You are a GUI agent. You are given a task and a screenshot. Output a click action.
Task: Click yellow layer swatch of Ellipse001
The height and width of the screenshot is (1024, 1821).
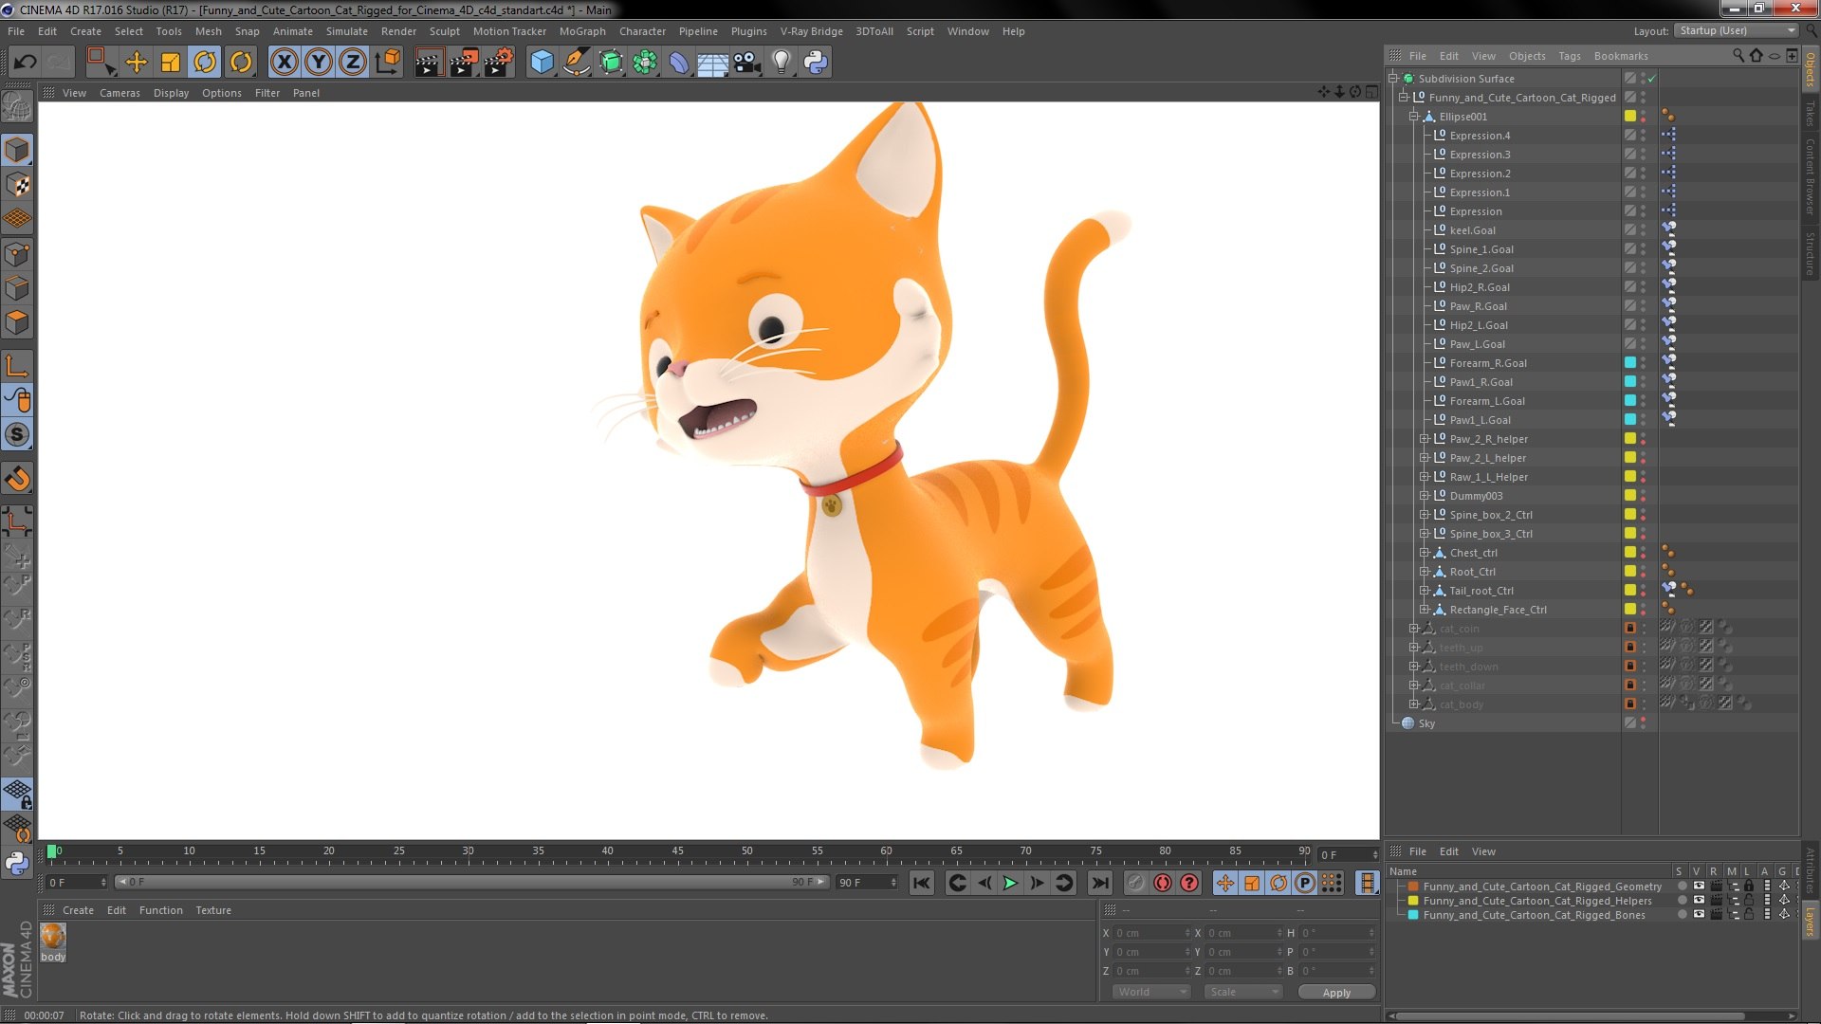[x=1630, y=116]
